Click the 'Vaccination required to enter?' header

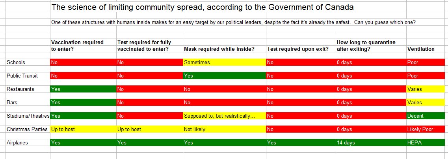pos(83,45)
